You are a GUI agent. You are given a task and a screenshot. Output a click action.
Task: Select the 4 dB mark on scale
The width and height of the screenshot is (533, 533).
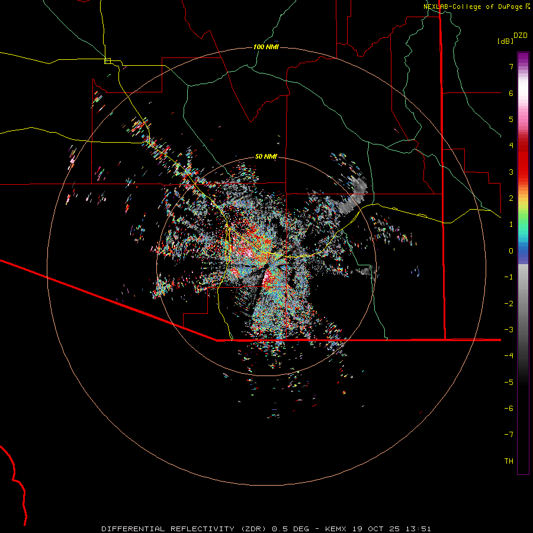coord(511,146)
